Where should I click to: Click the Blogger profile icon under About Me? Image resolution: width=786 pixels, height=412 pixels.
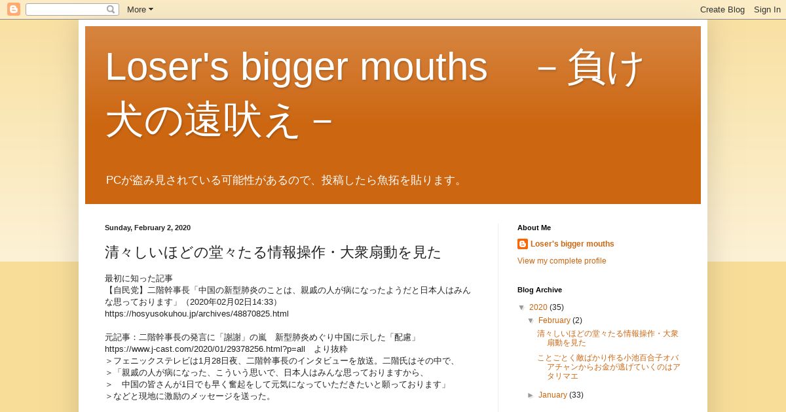[523, 244]
